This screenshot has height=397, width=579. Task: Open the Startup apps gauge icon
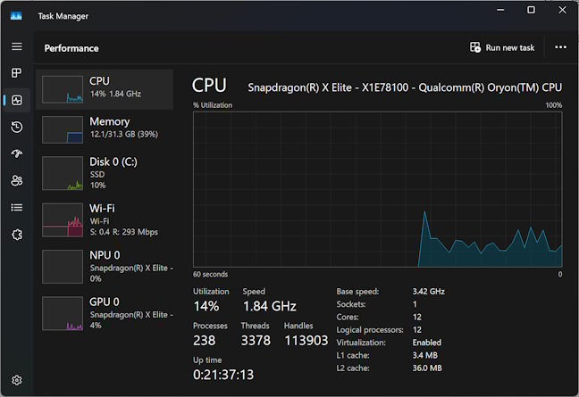tap(17, 153)
